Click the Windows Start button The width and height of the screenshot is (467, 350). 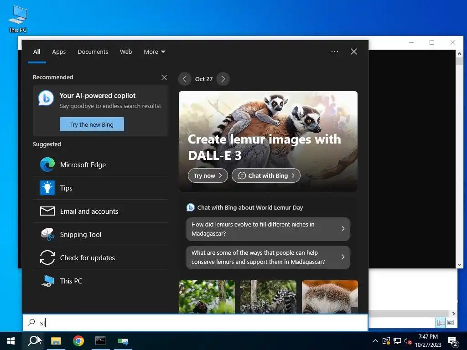click(x=11, y=341)
